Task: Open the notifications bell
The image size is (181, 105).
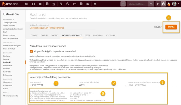Action: (x=169, y=4)
